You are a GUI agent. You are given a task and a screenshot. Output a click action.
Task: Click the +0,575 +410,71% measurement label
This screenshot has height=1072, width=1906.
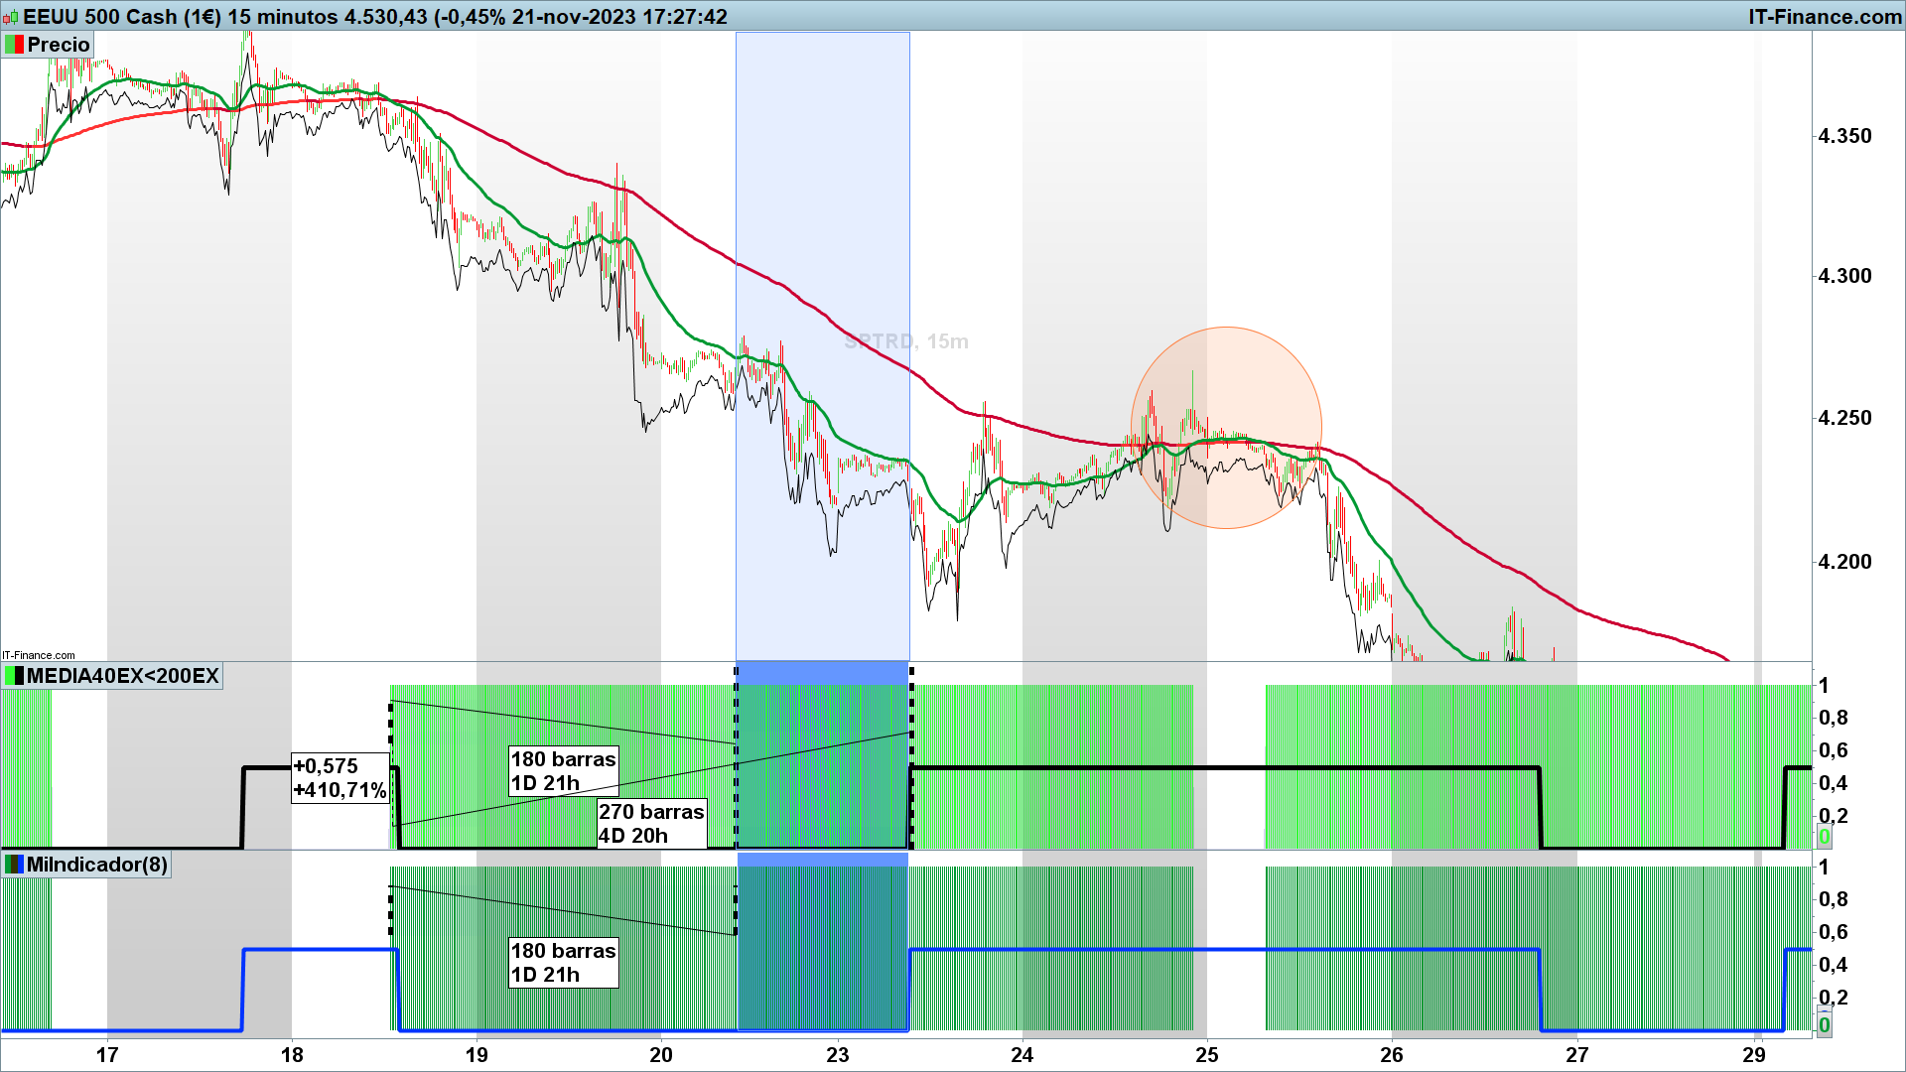tap(340, 778)
